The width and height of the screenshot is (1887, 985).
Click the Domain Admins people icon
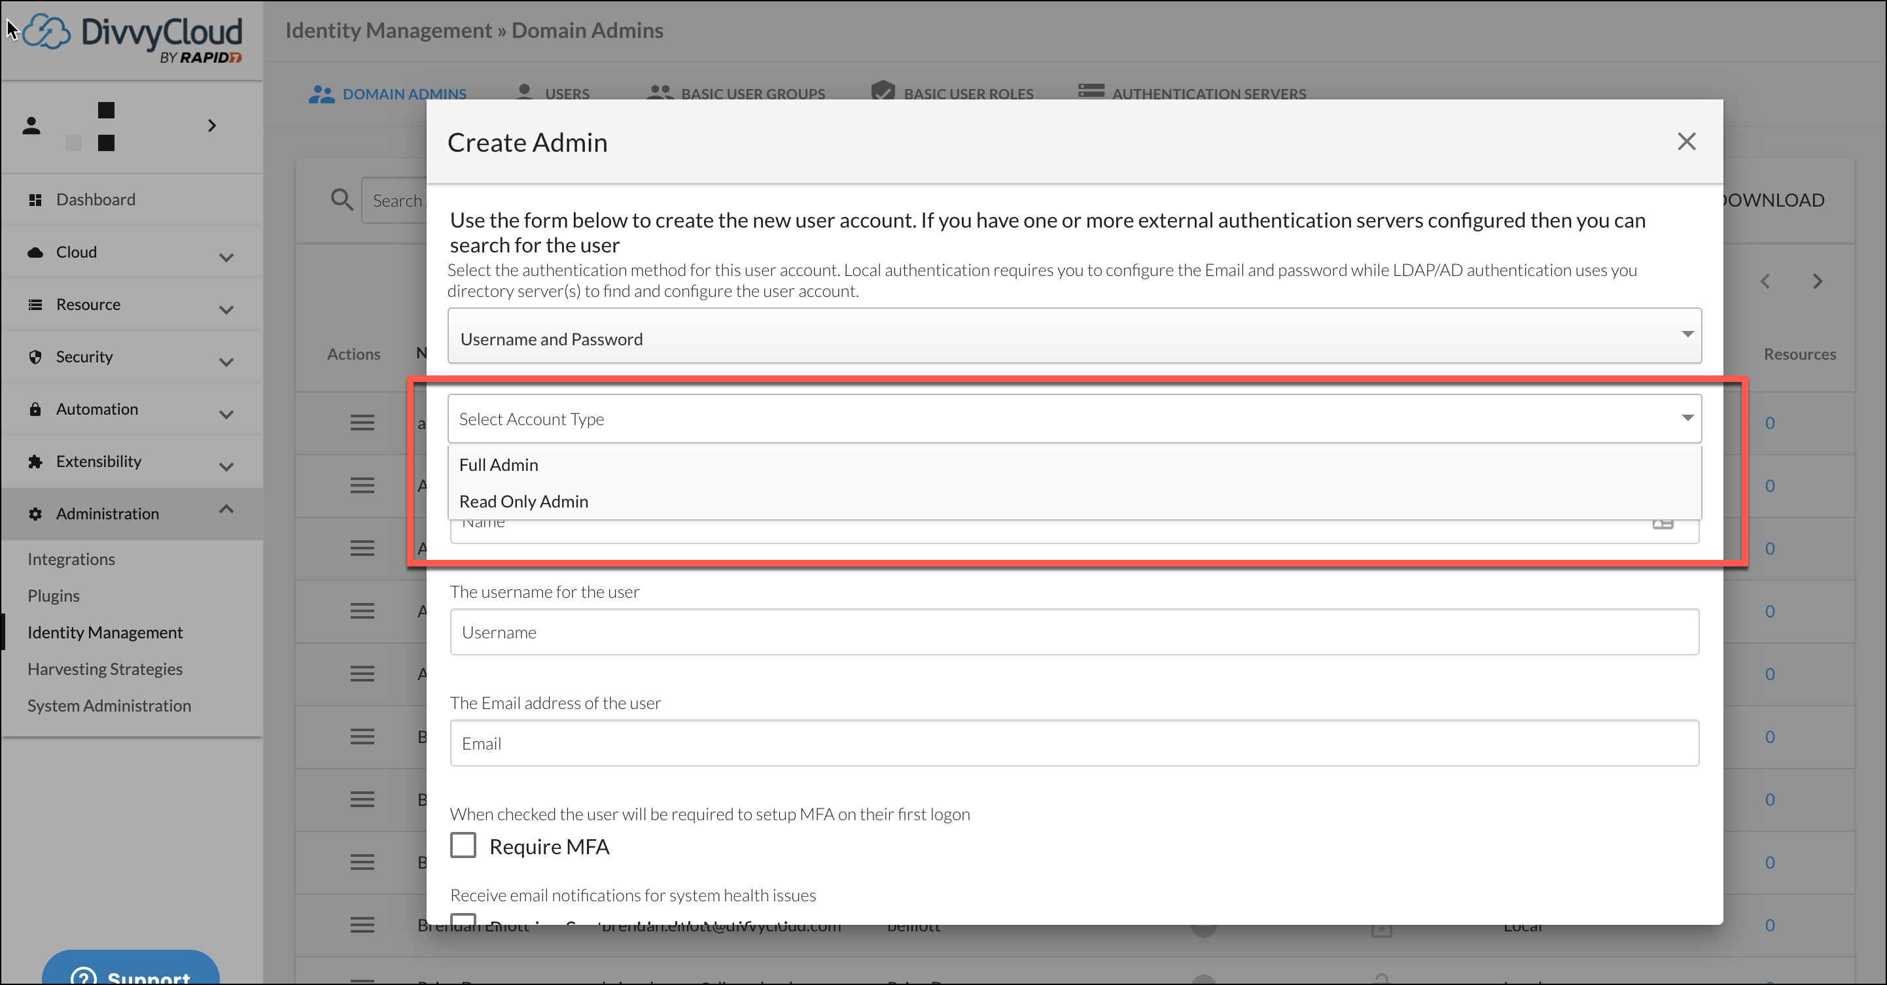321,94
